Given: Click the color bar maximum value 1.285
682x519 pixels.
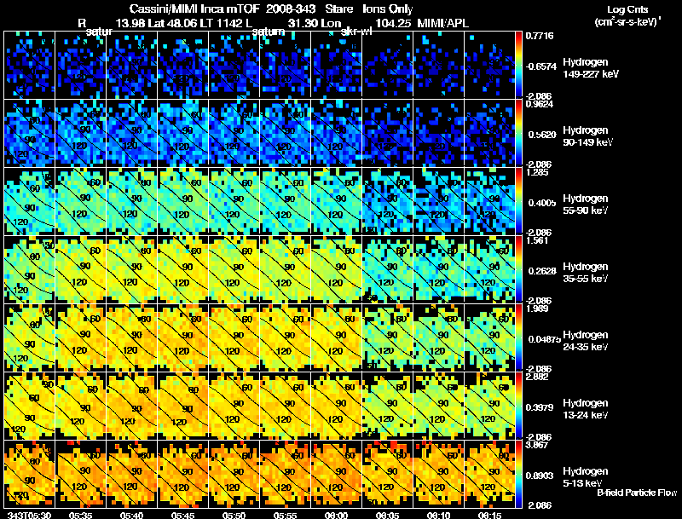Looking at the screenshot, I should pos(537,172).
